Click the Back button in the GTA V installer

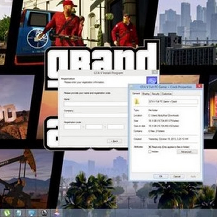pyautogui.click(x=114, y=141)
